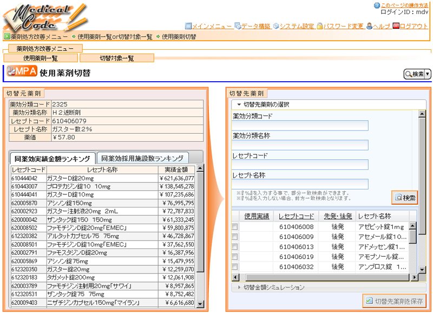The image size is (433, 313).
Task: Click the logout red icon
Action: pyautogui.click(x=396, y=26)
